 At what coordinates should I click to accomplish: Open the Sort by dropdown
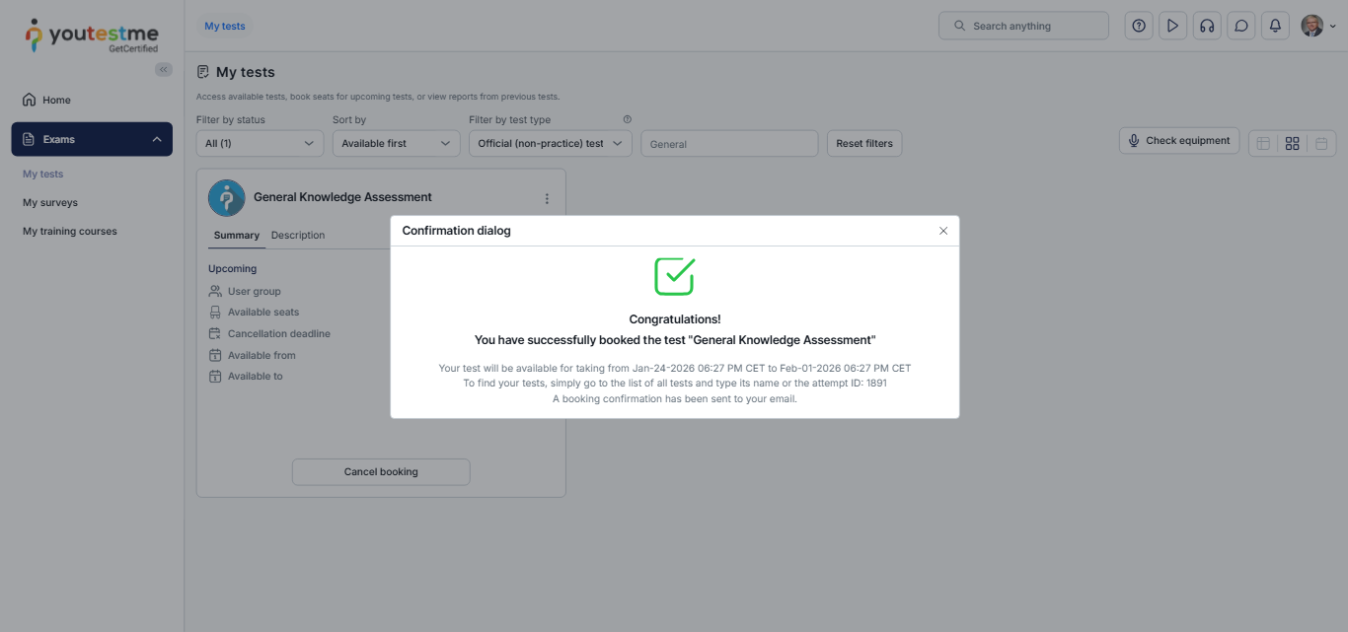coord(396,144)
